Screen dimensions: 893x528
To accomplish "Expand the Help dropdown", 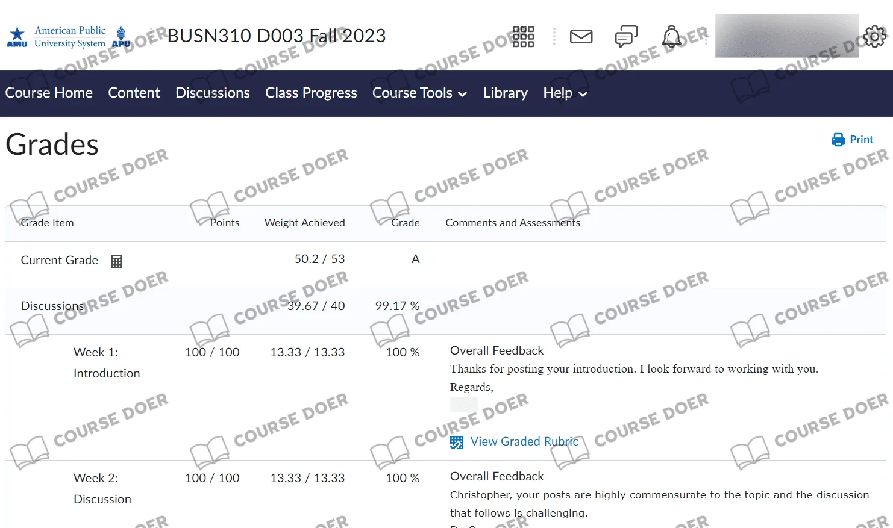I will click(x=565, y=93).
